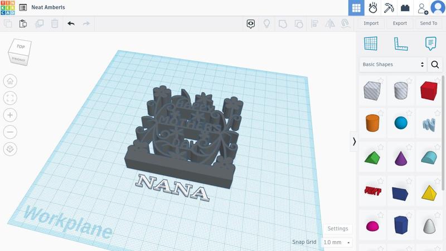446x251 pixels.
Task: Redo the last action
Action: (x=86, y=23)
